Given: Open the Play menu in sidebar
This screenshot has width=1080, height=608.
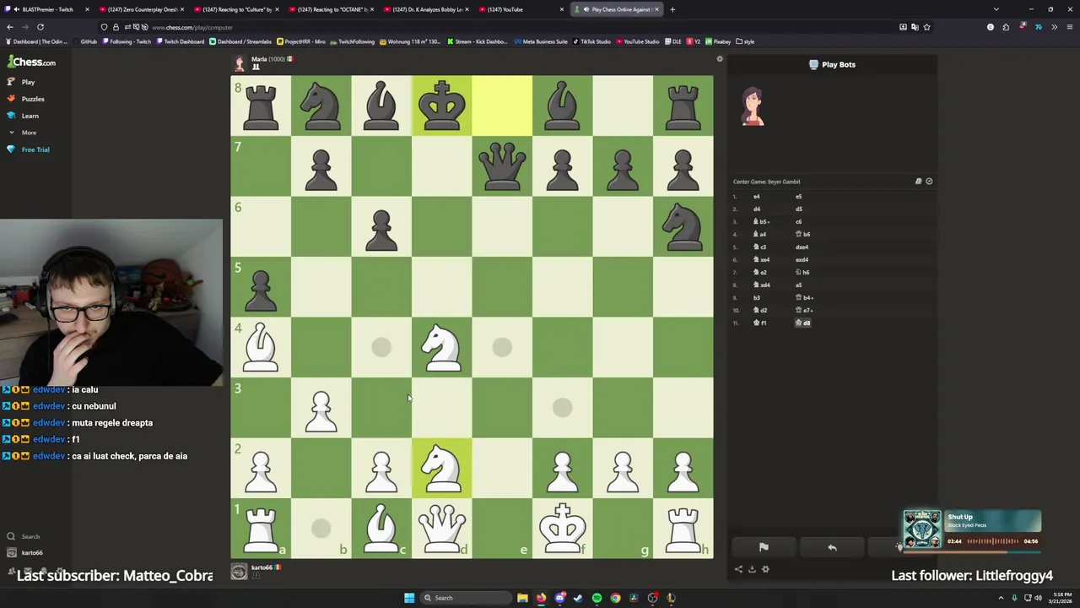Looking at the screenshot, I should coord(20,82).
